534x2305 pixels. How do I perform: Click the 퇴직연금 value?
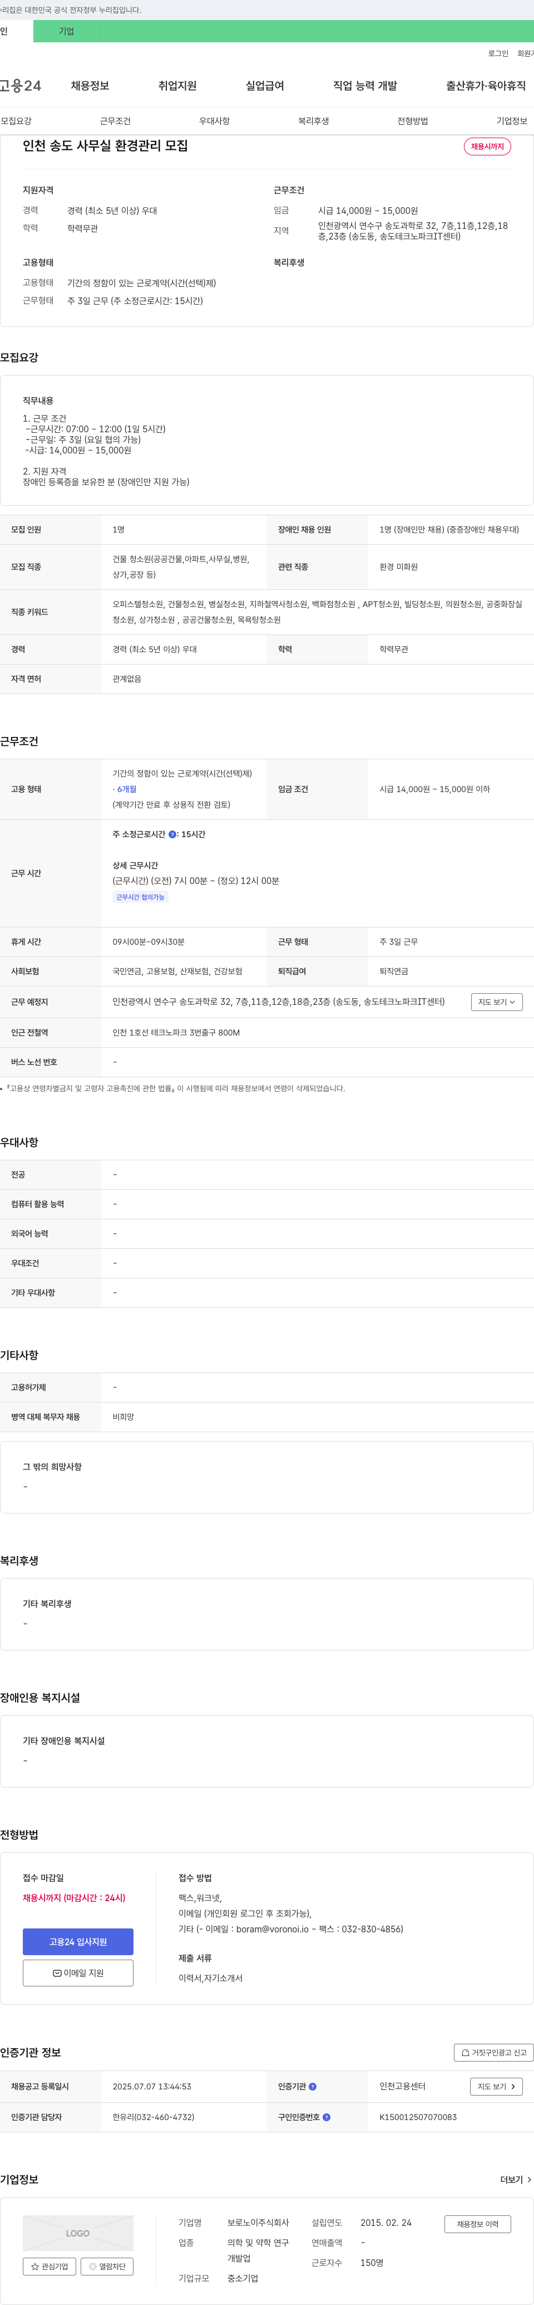pyautogui.click(x=394, y=972)
